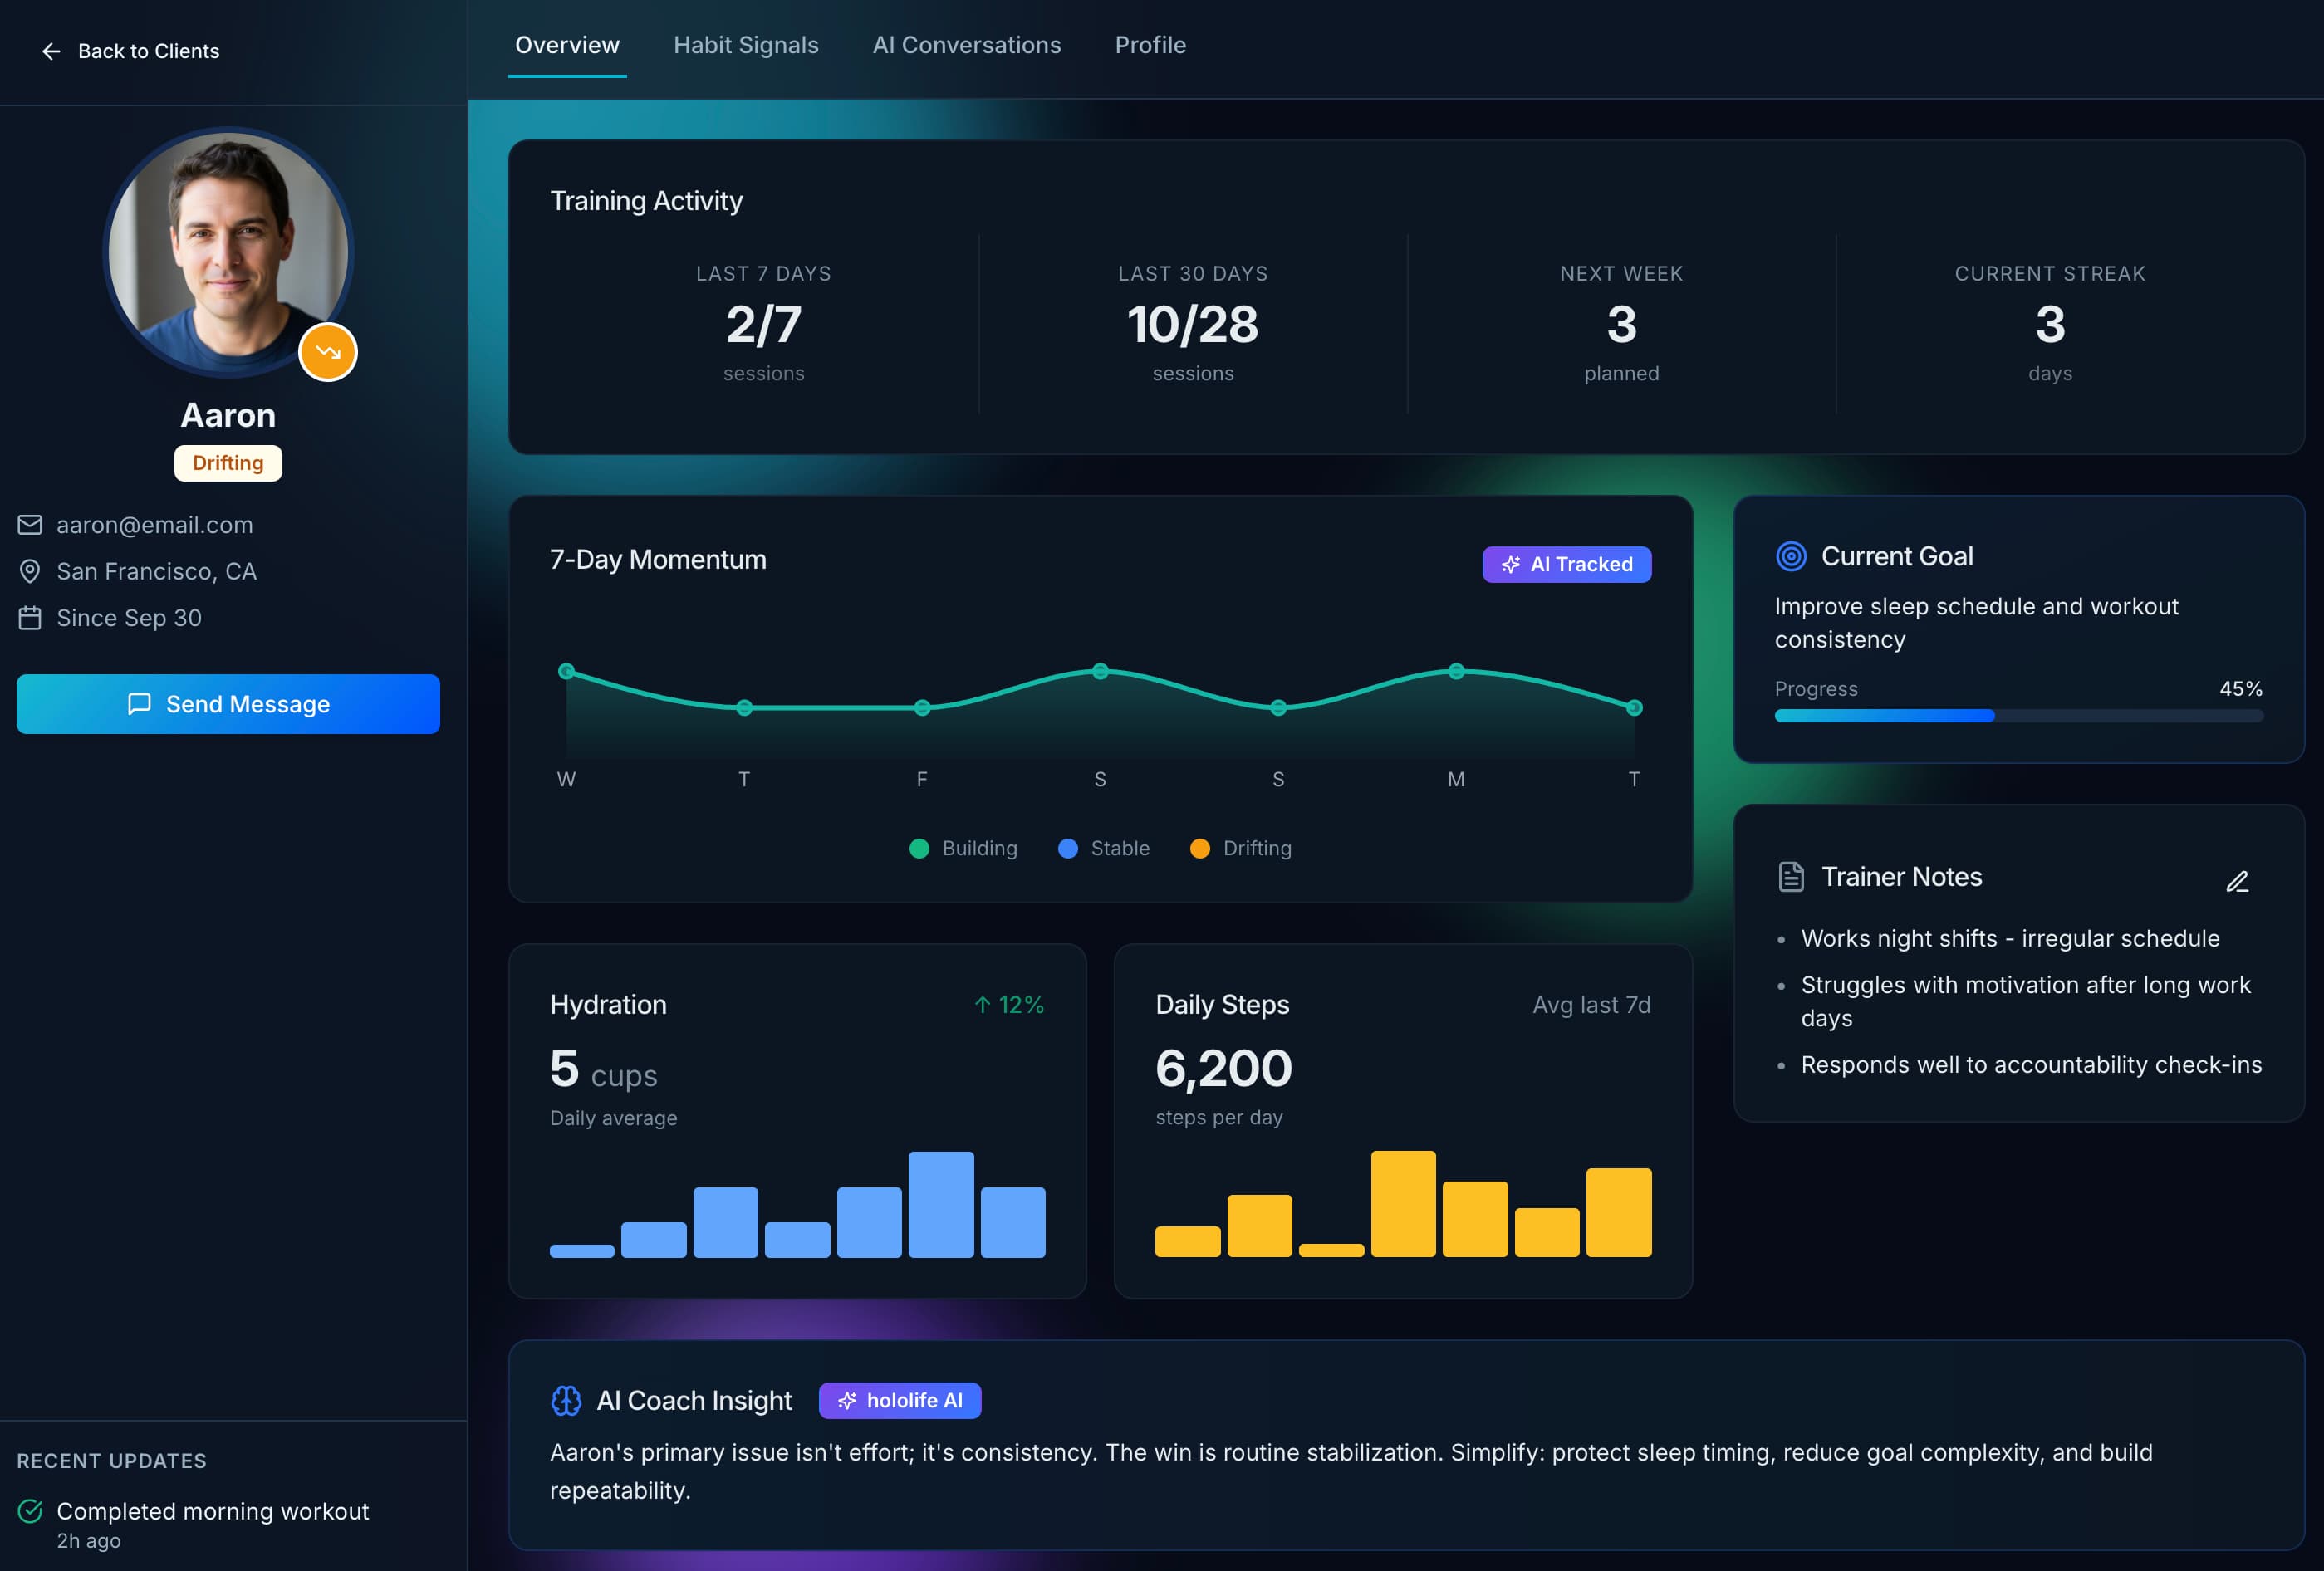This screenshot has width=2324, height=1571.
Task: Click the location pin icon beside San Francisco
Action: pos(29,571)
